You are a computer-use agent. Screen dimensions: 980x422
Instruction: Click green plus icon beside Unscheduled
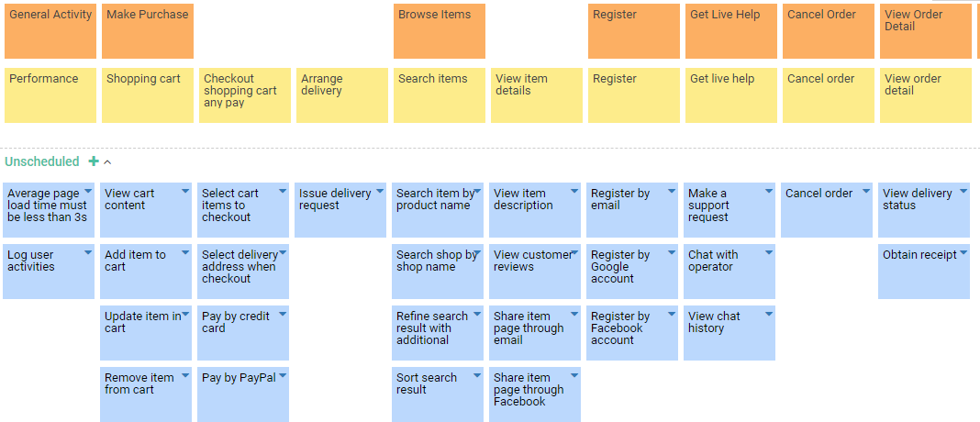(x=94, y=161)
